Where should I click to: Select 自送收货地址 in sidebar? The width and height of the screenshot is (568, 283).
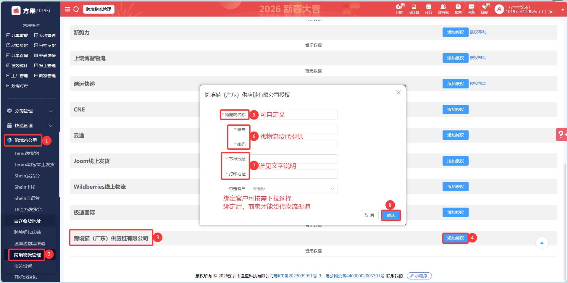coord(28,221)
